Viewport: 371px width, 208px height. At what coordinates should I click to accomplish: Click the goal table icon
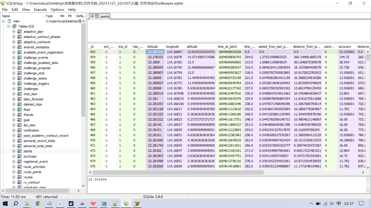pyautogui.click(x=19, y=120)
